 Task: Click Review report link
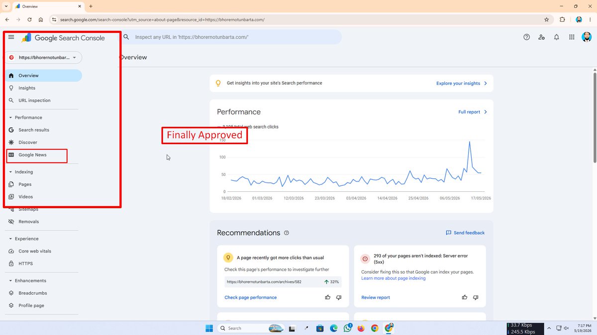tap(376, 298)
